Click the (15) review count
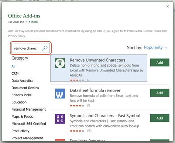This screenshot has width=175, height=143. pyautogui.click(x=89, y=131)
